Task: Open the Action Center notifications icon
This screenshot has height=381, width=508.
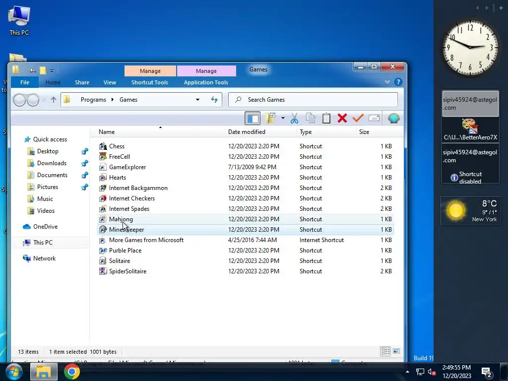Action: (x=487, y=372)
